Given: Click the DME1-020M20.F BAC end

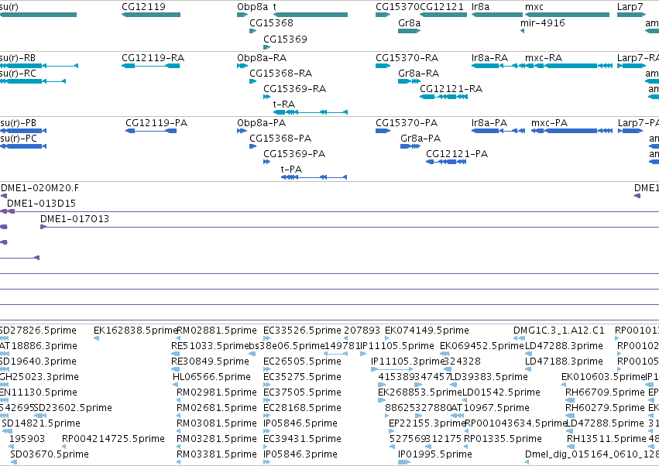Looking at the screenshot, I should [4, 196].
